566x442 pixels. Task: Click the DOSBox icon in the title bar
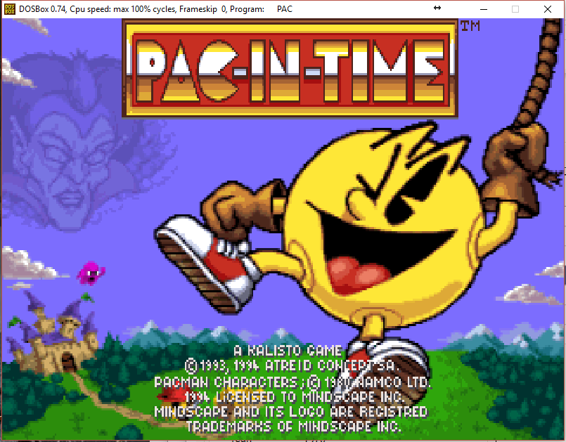point(10,9)
